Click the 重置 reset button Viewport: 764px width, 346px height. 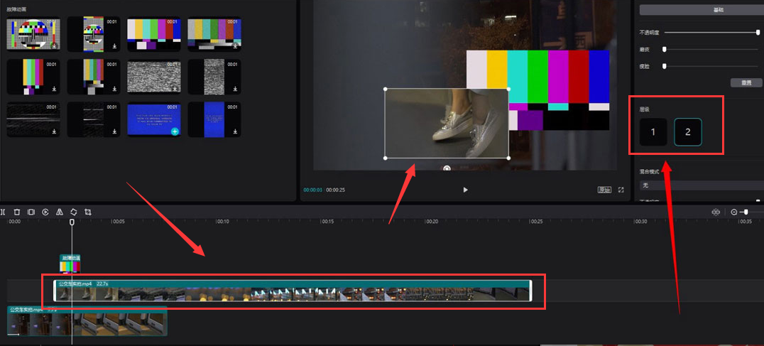746,83
